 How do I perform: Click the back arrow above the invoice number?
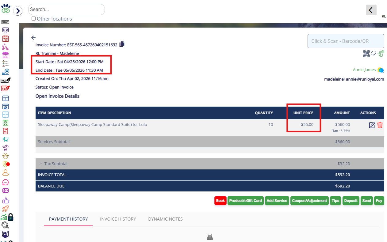coord(33,38)
